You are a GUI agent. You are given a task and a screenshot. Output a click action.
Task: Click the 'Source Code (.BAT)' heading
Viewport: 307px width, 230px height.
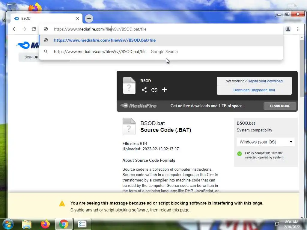pos(165,130)
